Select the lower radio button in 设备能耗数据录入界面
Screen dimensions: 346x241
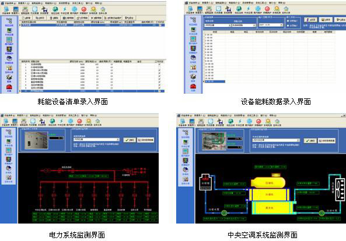pos(288,26)
